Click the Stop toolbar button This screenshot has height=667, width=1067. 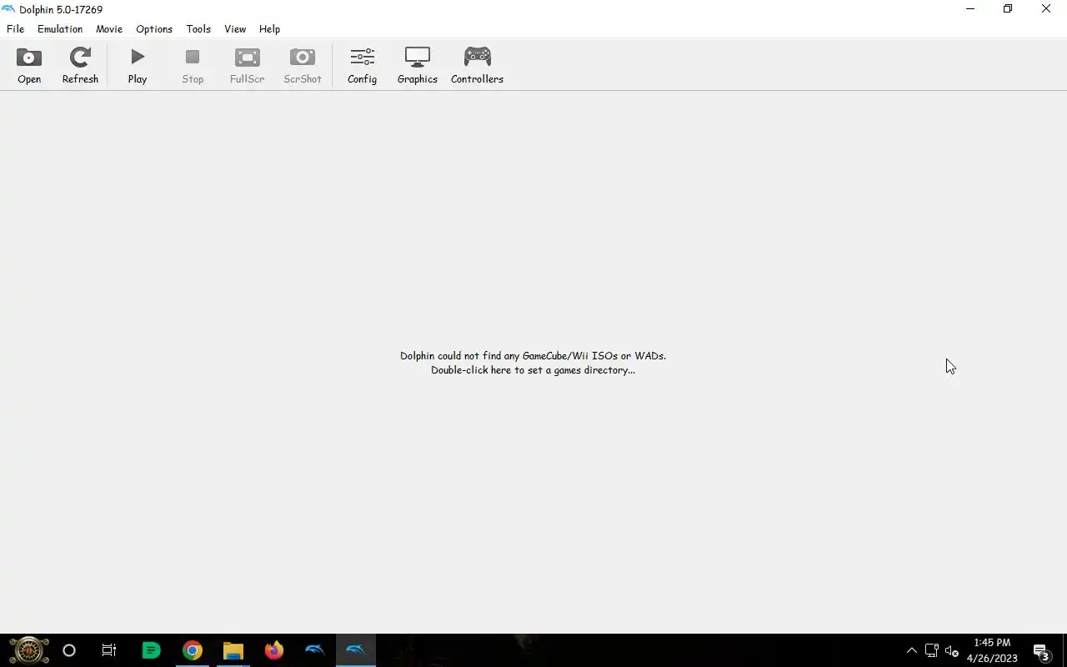pyautogui.click(x=193, y=65)
